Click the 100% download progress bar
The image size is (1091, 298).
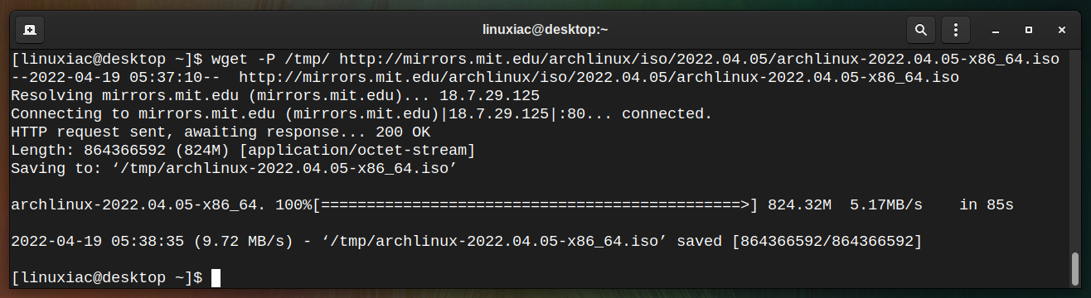(536, 205)
